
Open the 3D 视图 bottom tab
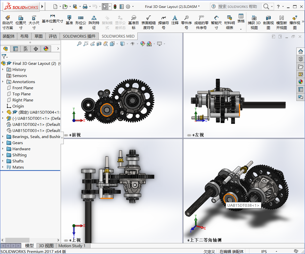(x=46, y=246)
